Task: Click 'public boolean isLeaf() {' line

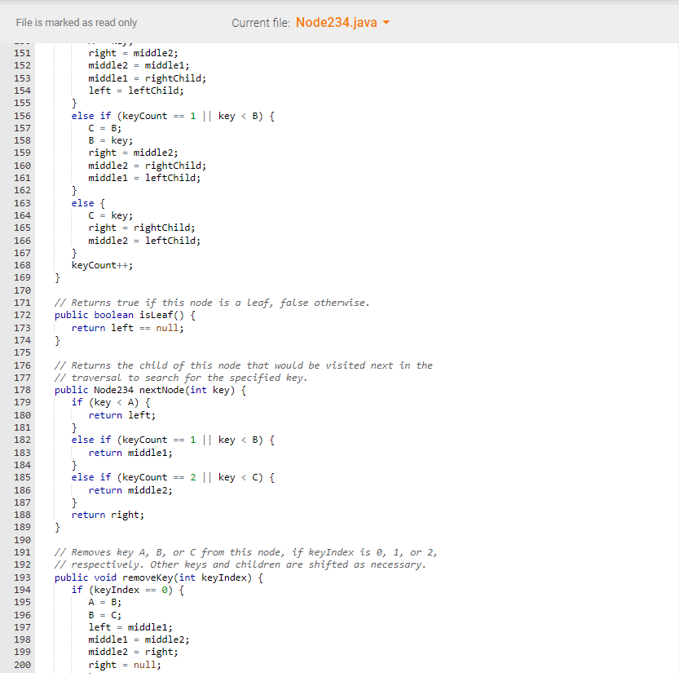Action: coord(126,315)
